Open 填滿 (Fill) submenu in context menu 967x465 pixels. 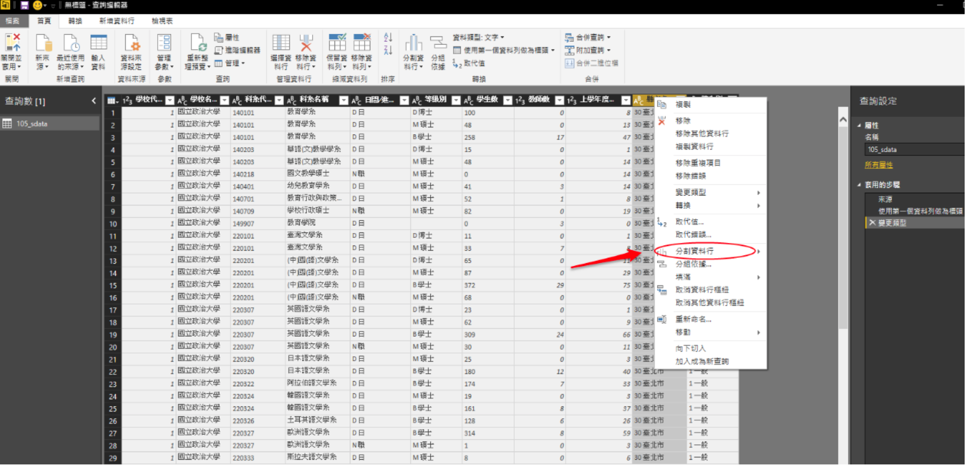pyautogui.click(x=710, y=277)
